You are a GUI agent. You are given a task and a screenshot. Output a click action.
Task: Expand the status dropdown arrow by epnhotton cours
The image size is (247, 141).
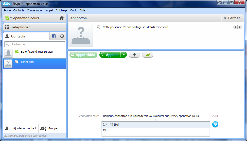click(x=11, y=18)
